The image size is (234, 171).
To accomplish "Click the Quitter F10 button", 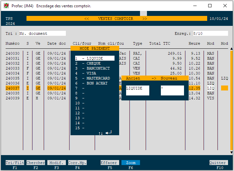I will [218, 163].
